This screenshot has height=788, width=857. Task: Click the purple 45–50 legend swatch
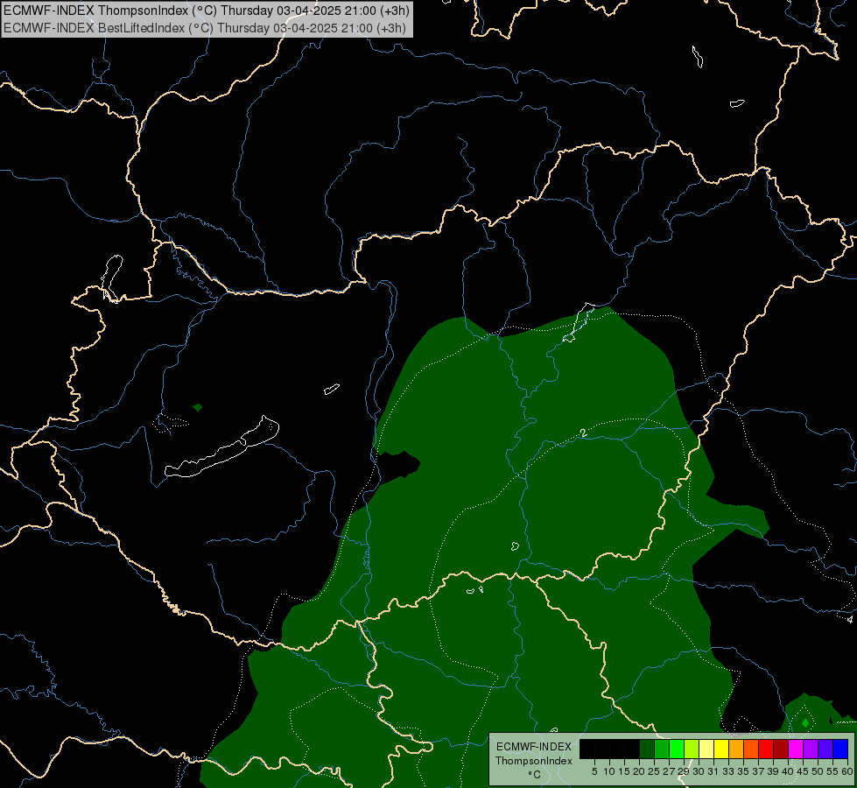point(811,749)
